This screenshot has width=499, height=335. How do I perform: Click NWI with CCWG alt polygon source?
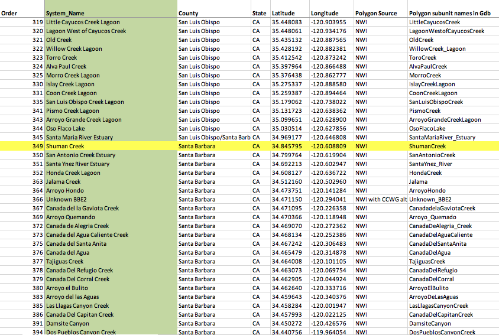tap(381, 200)
